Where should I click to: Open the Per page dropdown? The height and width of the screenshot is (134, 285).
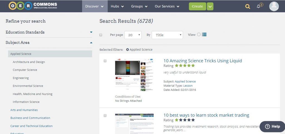[x=133, y=35]
